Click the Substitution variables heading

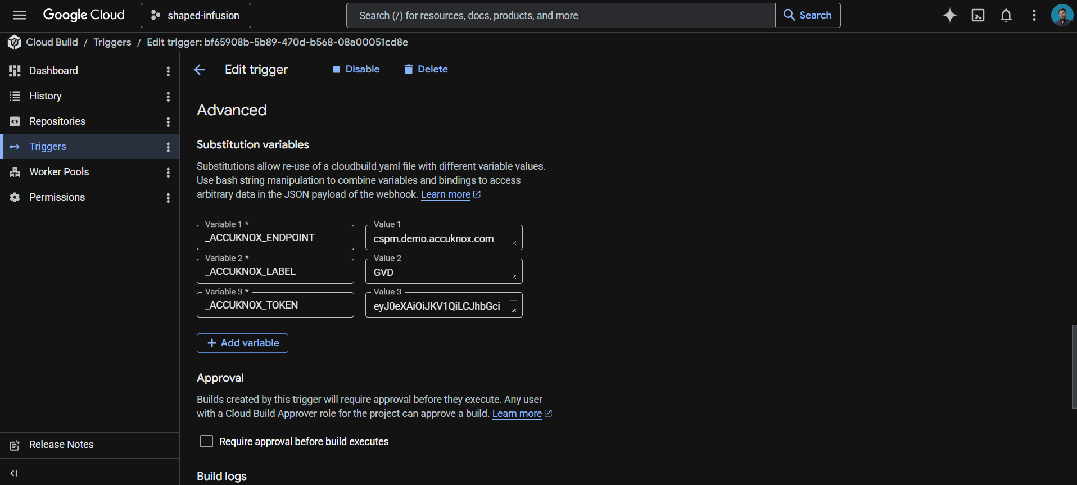coord(253,145)
